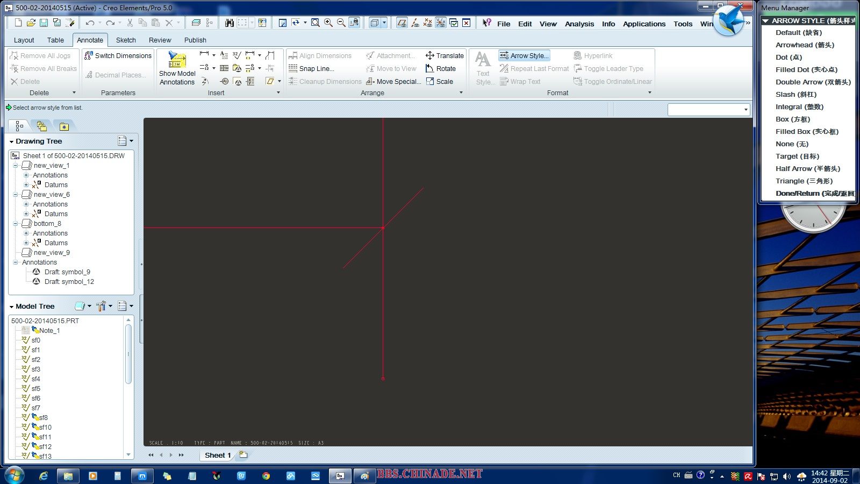This screenshot has height=484, width=860.
Task: Open Chrome from the Windows taskbar
Action: pos(266,476)
